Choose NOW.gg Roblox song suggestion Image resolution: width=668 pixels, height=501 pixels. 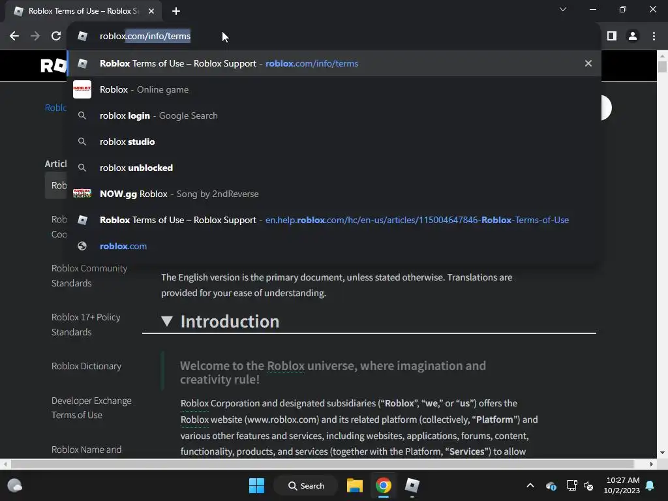[334, 194]
